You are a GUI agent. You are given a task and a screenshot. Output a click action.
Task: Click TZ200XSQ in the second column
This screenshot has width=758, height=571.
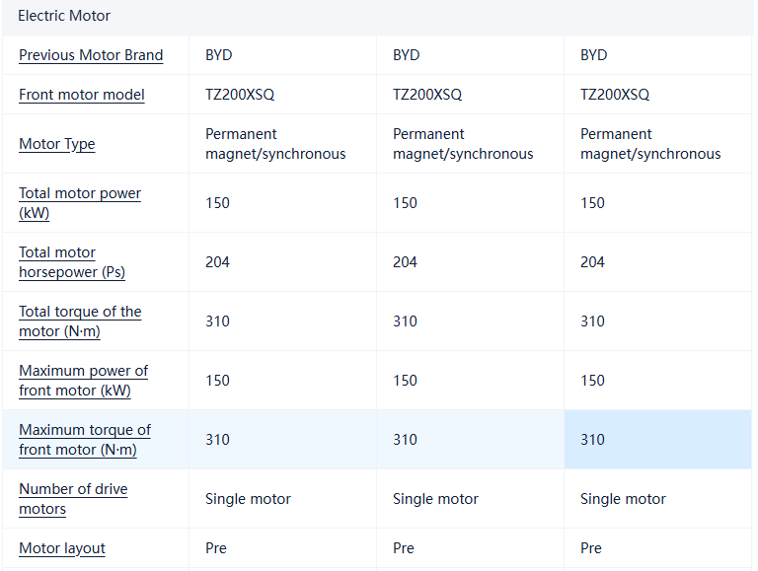(x=427, y=95)
